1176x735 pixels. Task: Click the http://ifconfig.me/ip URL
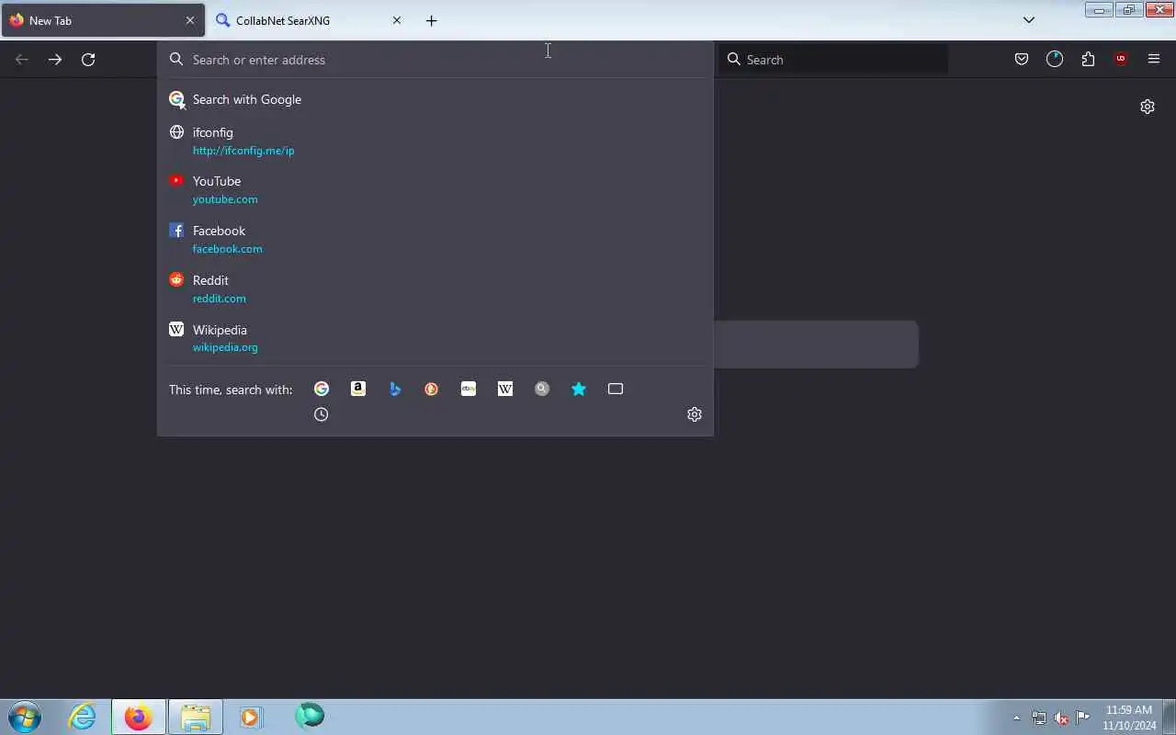243,151
